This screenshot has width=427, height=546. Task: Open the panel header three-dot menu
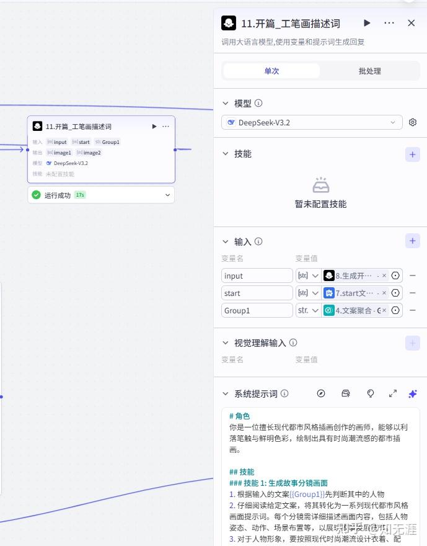click(389, 23)
